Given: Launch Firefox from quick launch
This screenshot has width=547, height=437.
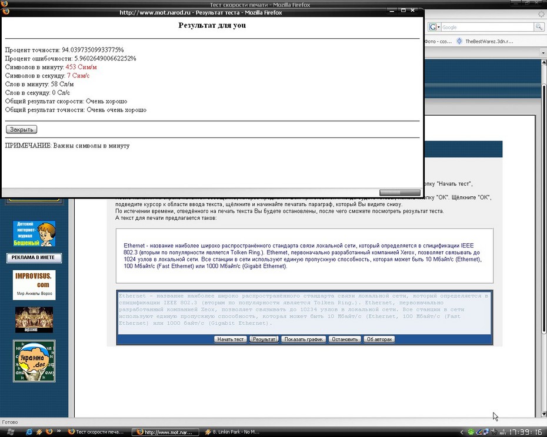Looking at the screenshot, I should (x=49, y=432).
